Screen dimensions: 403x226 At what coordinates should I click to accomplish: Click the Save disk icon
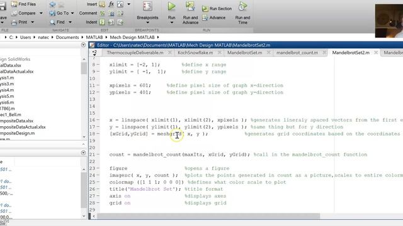pyautogui.click(x=3, y=6)
